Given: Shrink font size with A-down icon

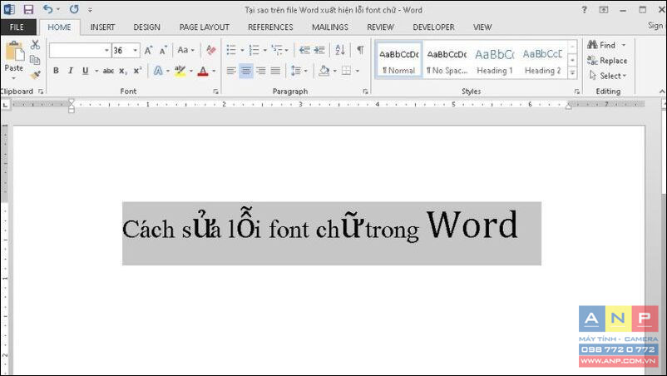Looking at the screenshot, I should (163, 50).
